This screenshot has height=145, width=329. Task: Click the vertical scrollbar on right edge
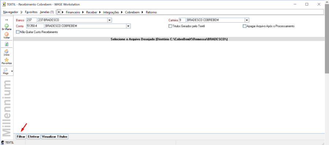(327, 42)
